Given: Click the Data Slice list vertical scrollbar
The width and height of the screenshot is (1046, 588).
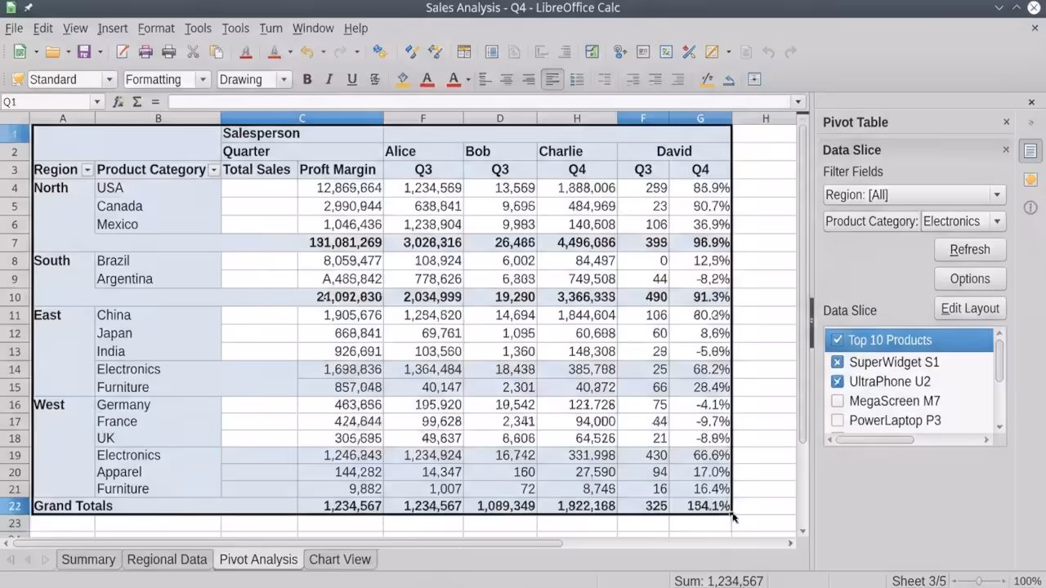Looking at the screenshot, I should point(999,362).
